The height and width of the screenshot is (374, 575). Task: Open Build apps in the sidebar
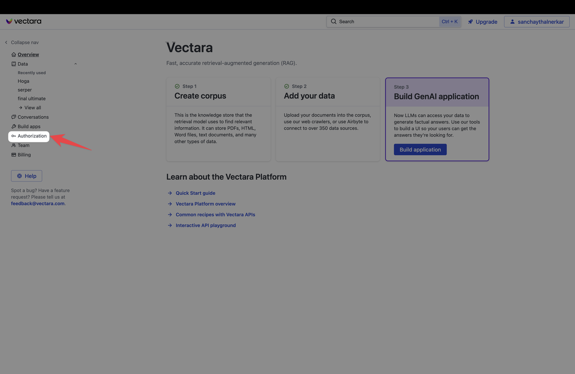pyautogui.click(x=29, y=126)
